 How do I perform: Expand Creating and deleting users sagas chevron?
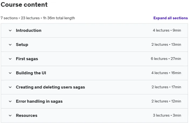10,87
